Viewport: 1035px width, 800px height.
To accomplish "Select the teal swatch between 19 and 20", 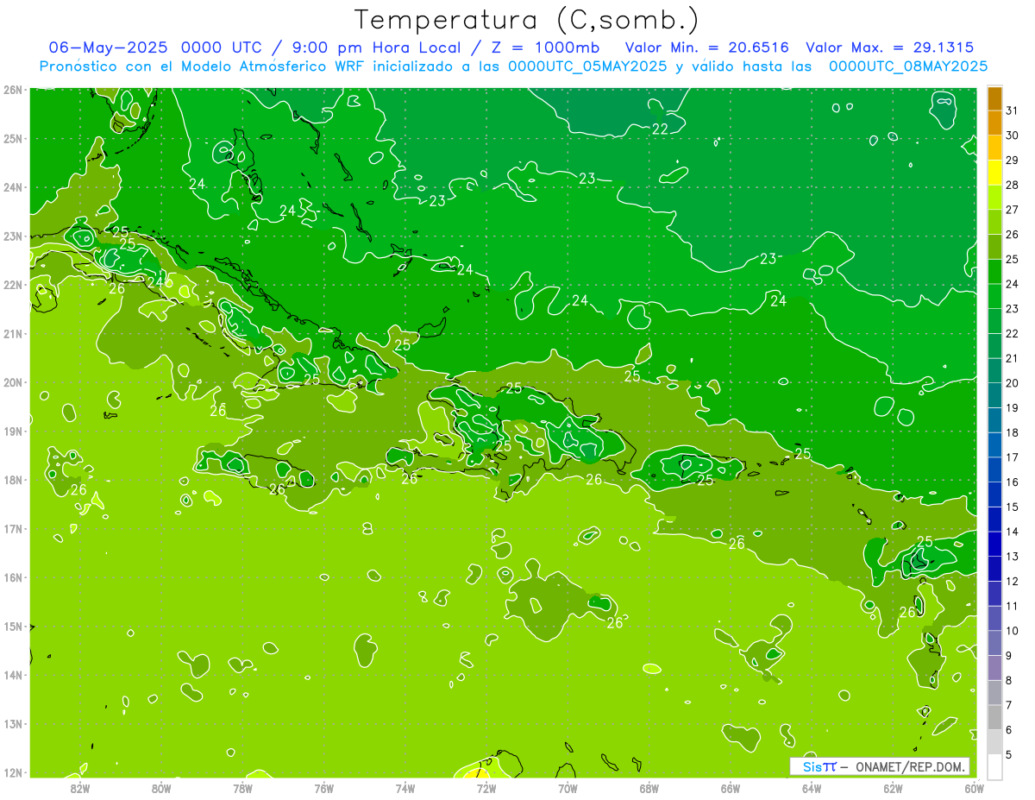I will pos(995,395).
